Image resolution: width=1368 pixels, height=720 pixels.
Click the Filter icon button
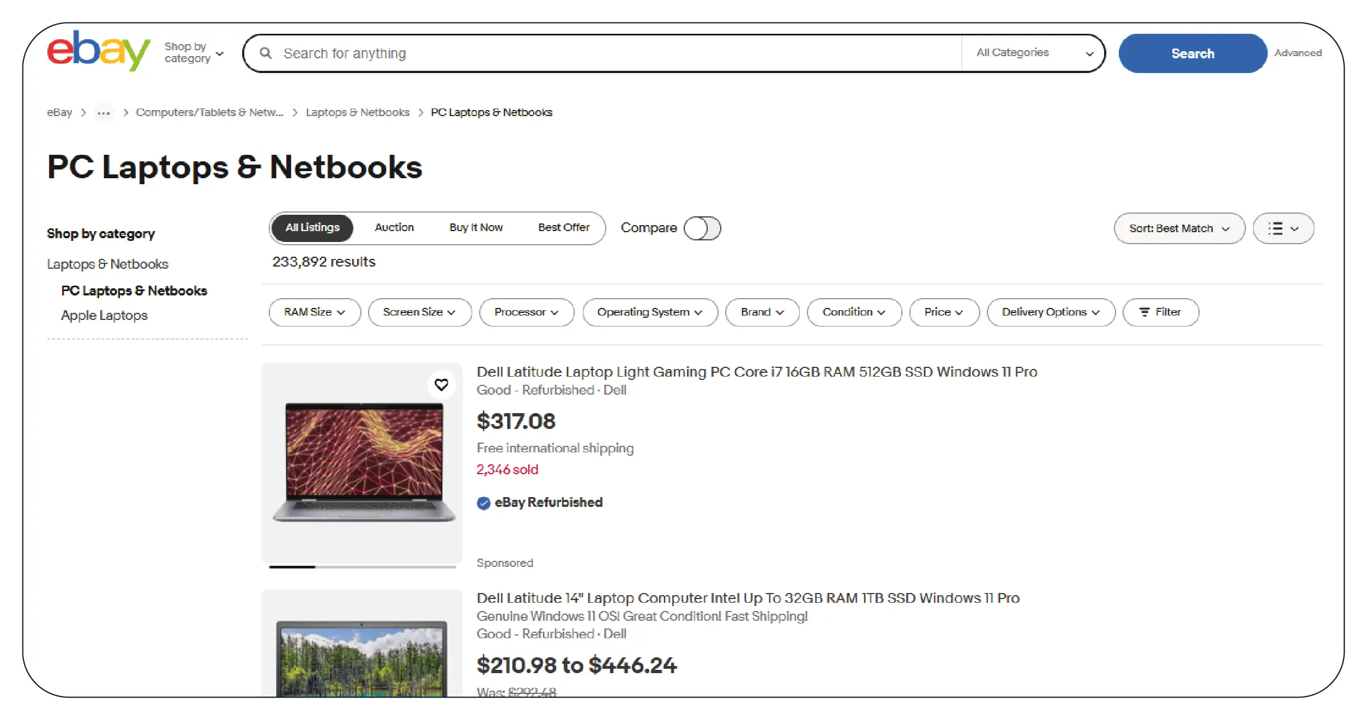[1160, 312]
